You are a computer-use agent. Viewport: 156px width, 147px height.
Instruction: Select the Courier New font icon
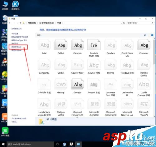tap(77, 64)
